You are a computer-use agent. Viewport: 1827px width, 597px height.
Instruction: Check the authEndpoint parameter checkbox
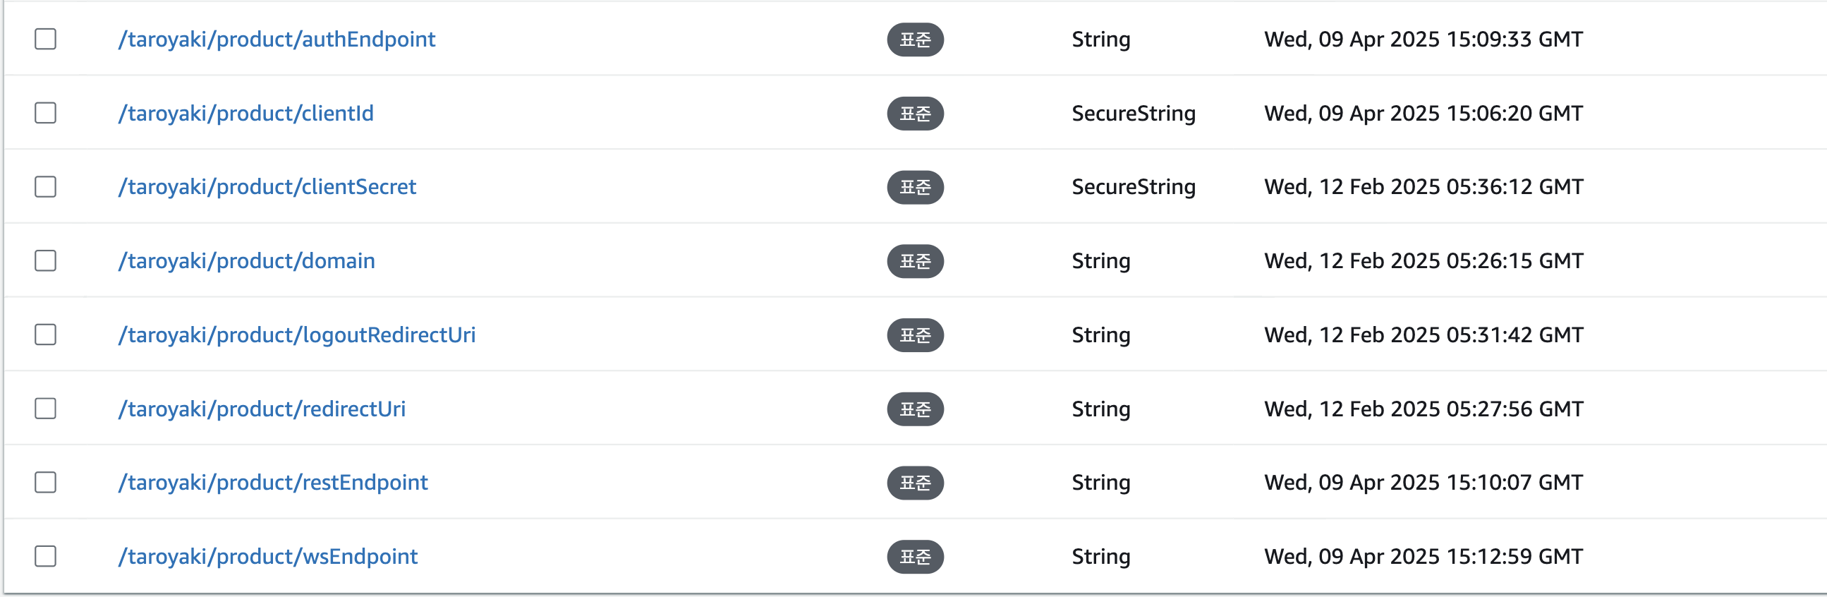tap(45, 39)
